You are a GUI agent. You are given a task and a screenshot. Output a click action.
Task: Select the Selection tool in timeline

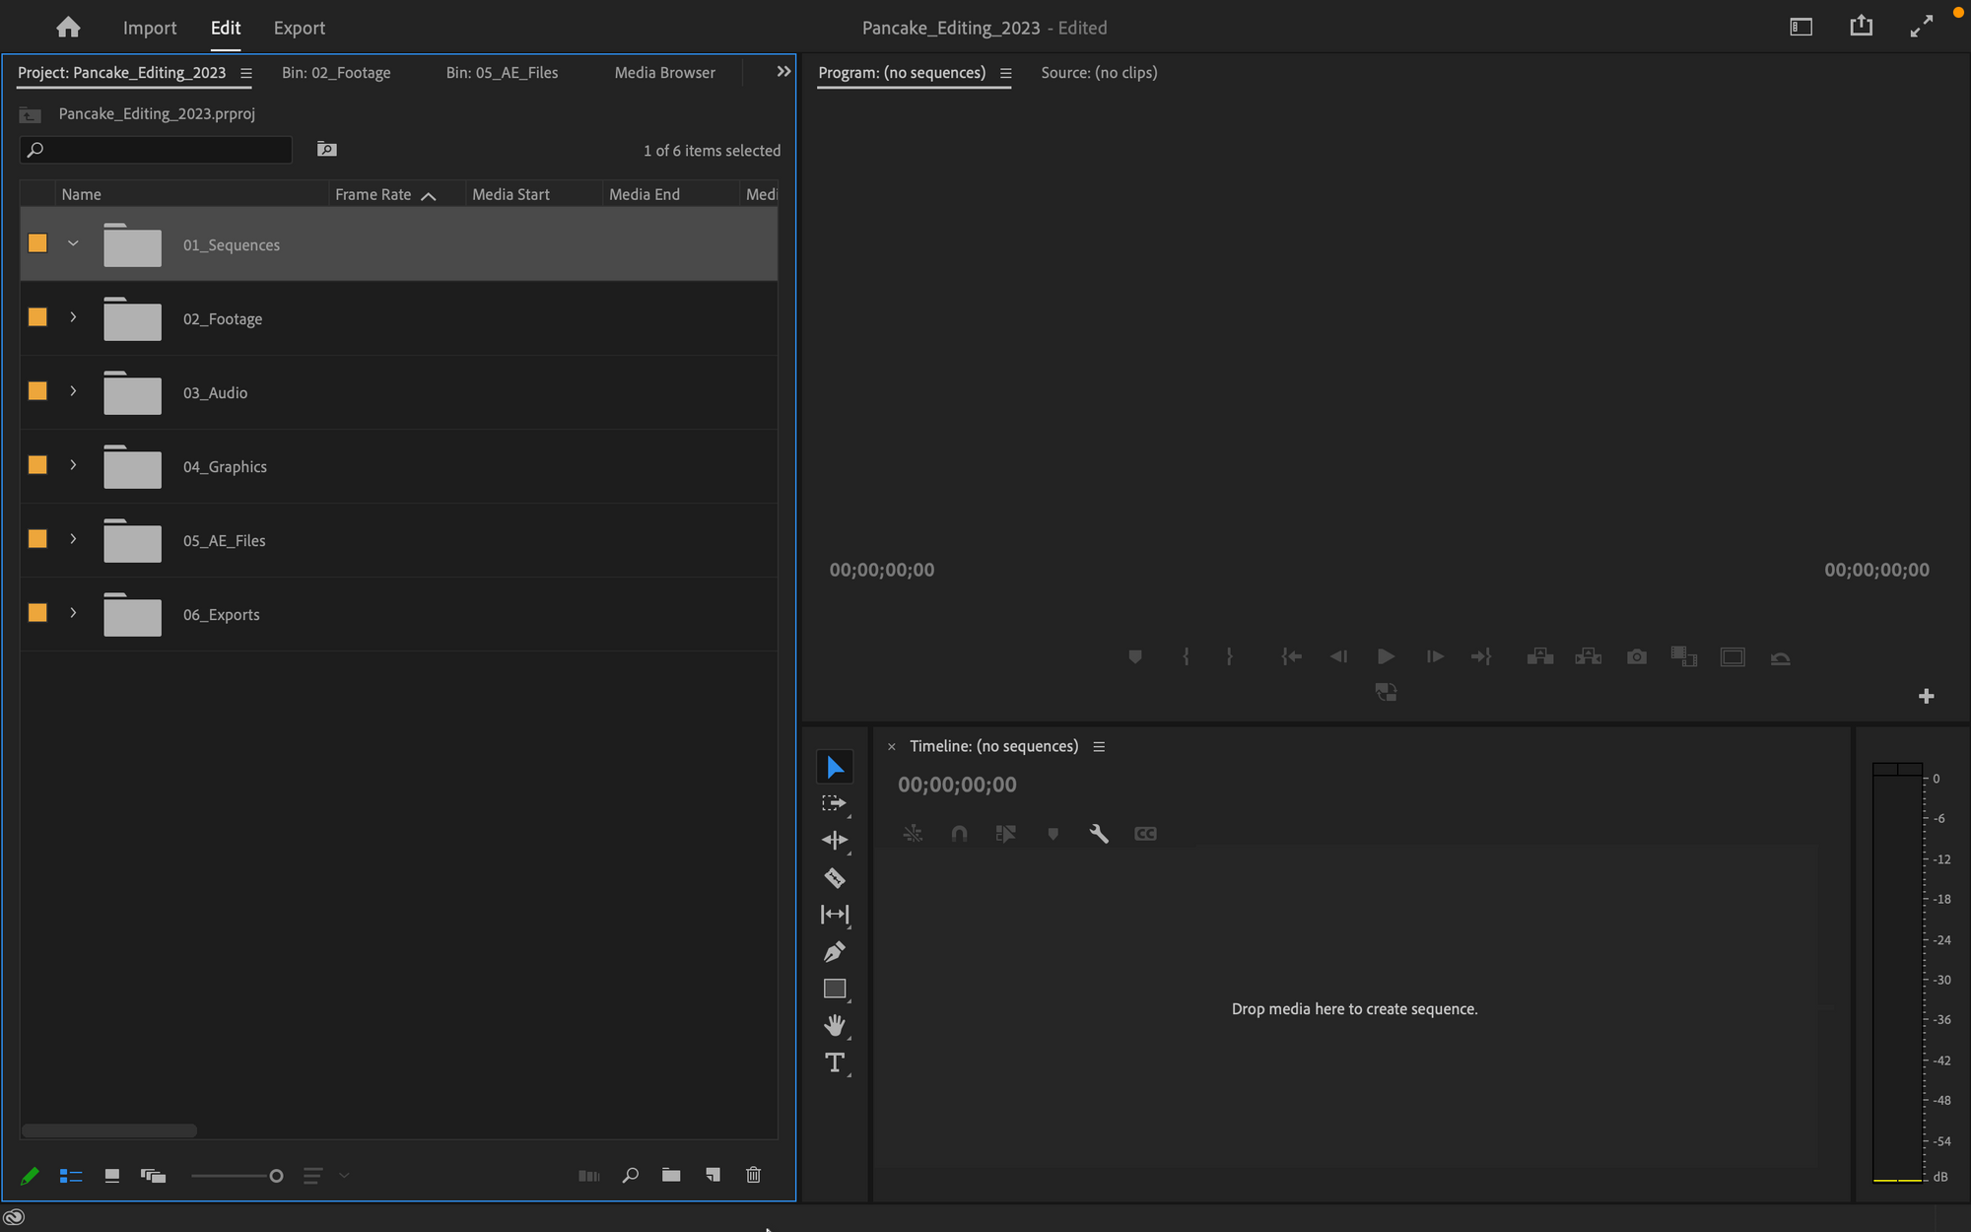[x=833, y=767]
